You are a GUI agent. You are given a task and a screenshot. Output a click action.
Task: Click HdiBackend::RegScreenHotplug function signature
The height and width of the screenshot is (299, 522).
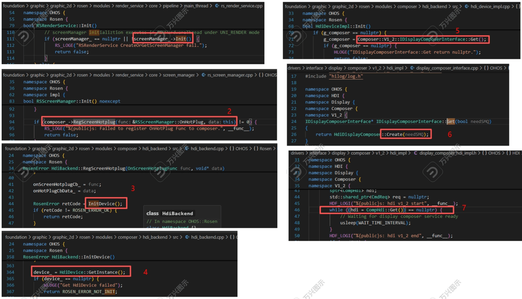pos(123,168)
